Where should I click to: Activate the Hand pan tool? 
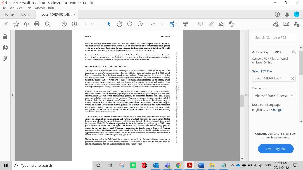click(120, 24)
